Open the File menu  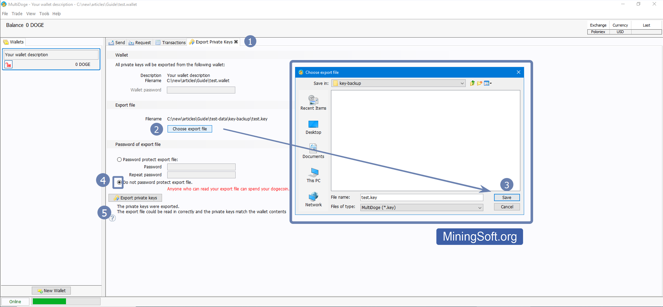(x=5, y=14)
